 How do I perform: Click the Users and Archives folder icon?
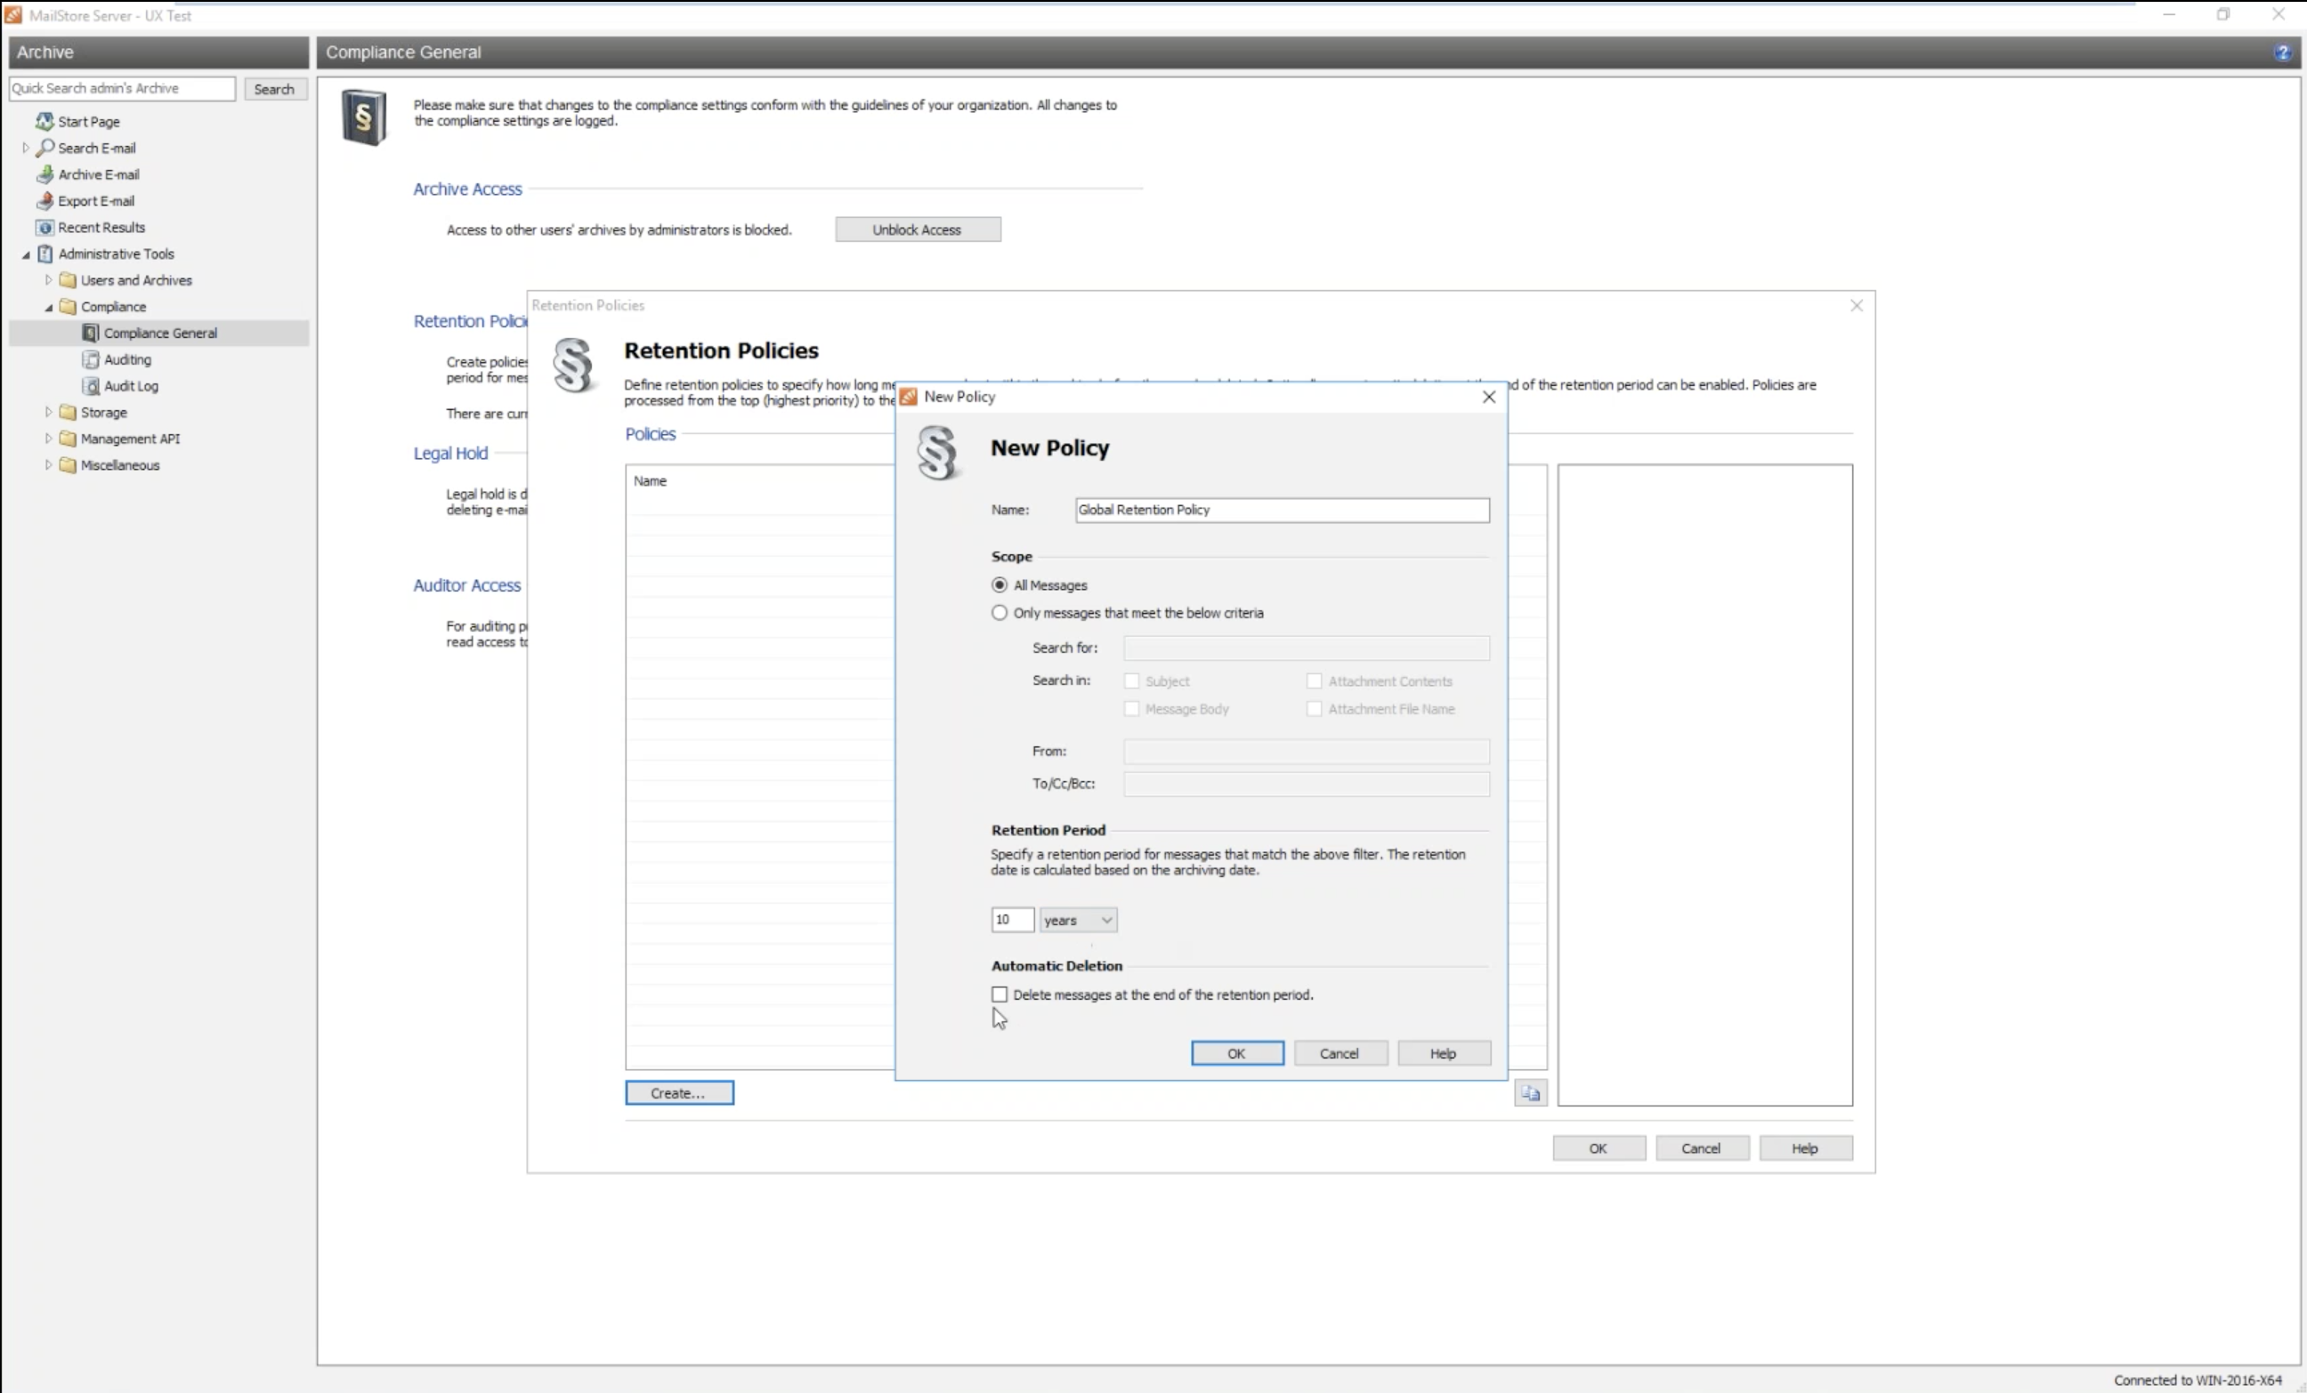point(68,279)
